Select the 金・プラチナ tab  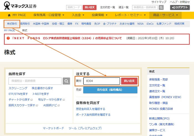pos(110,24)
